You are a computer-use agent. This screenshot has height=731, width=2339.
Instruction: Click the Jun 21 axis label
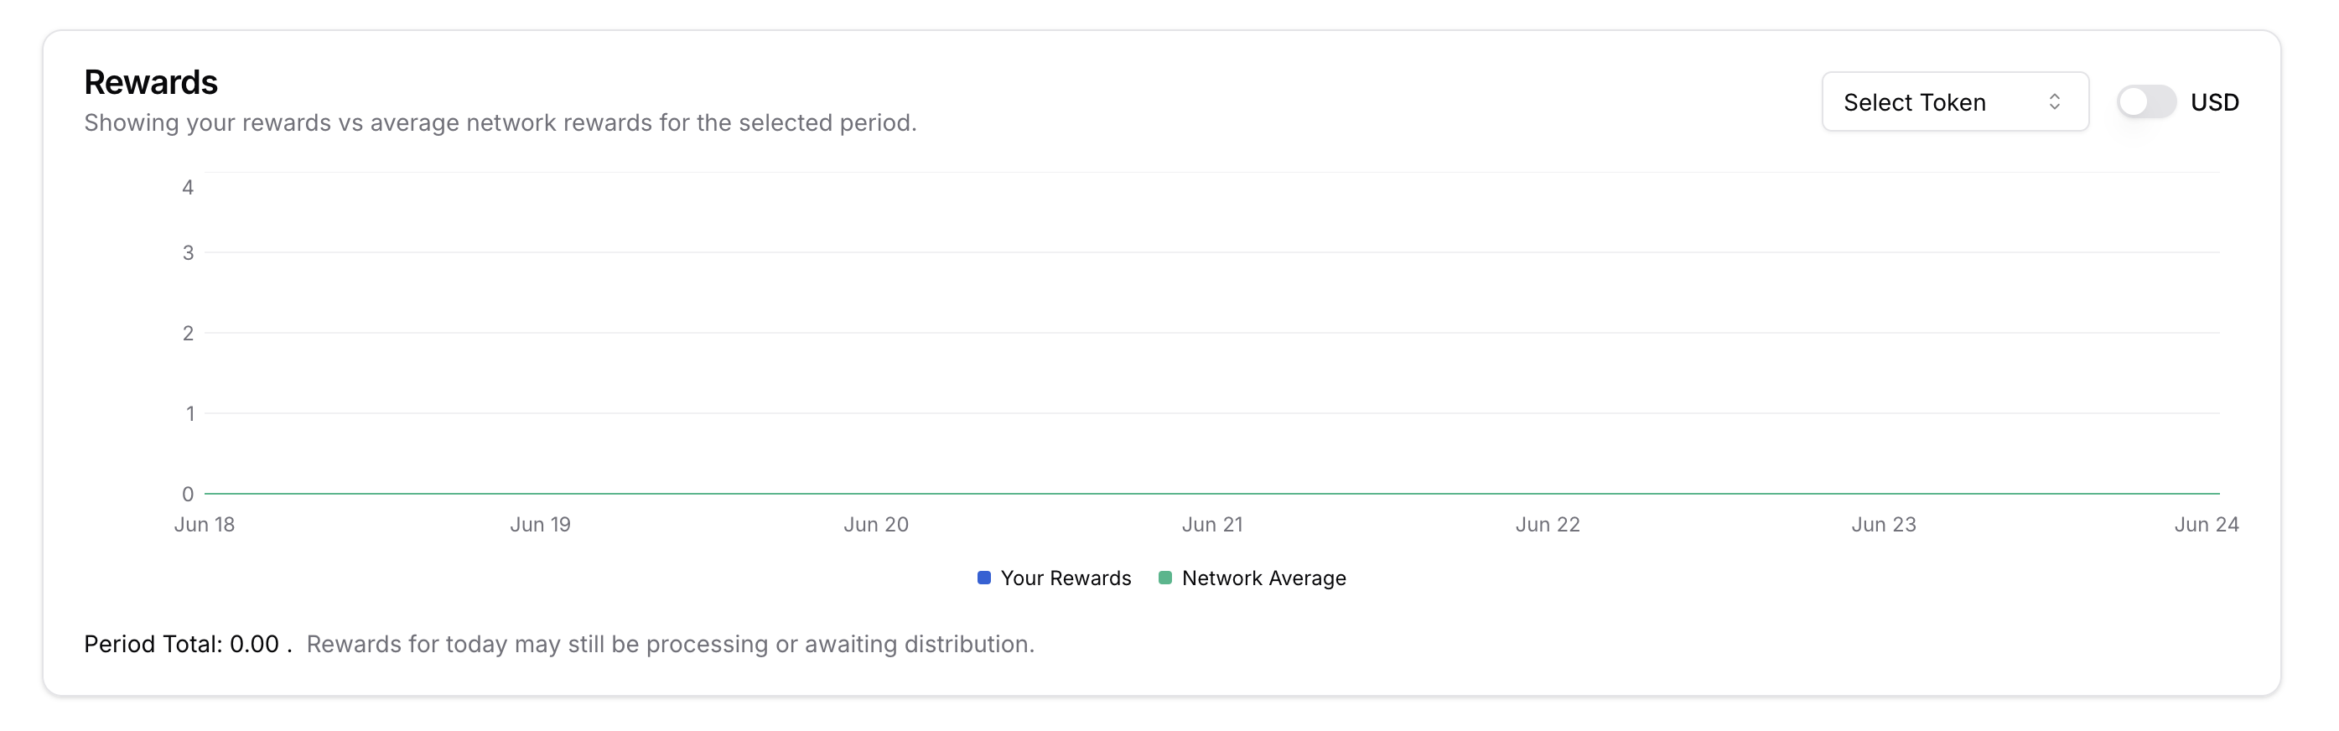click(x=1212, y=524)
